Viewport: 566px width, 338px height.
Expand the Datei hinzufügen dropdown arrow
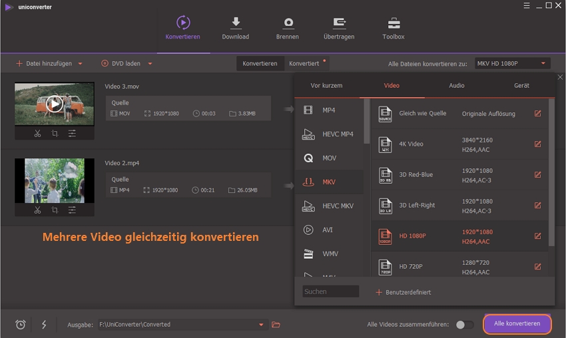(80, 63)
